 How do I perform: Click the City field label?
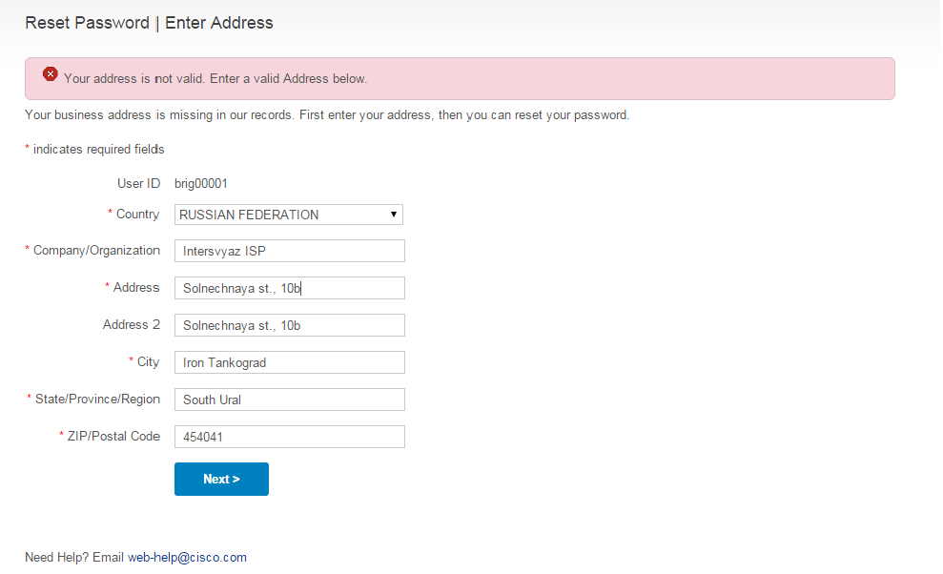(x=148, y=361)
